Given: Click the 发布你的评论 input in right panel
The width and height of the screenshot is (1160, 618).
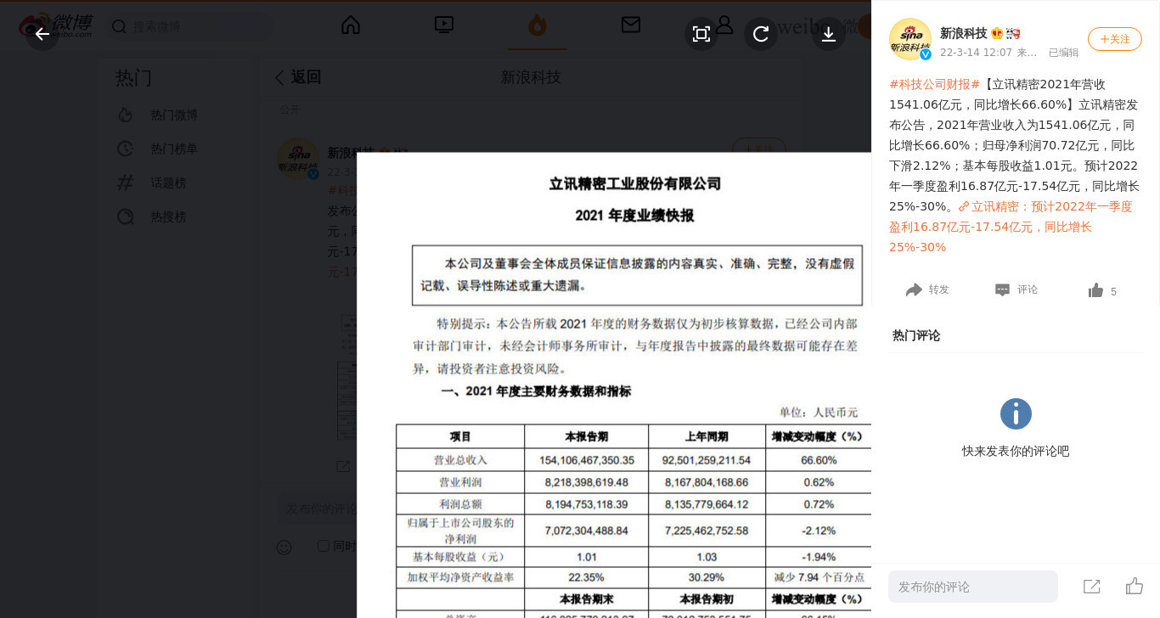Looking at the screenshot, I should coord(973,587).
